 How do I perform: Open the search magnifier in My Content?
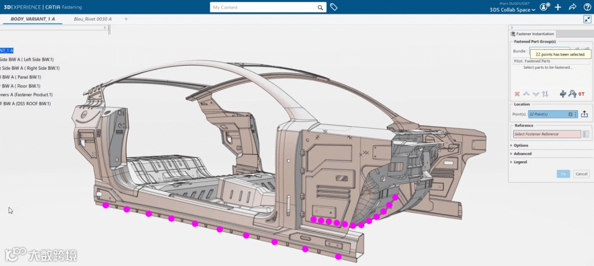(320, 7)
